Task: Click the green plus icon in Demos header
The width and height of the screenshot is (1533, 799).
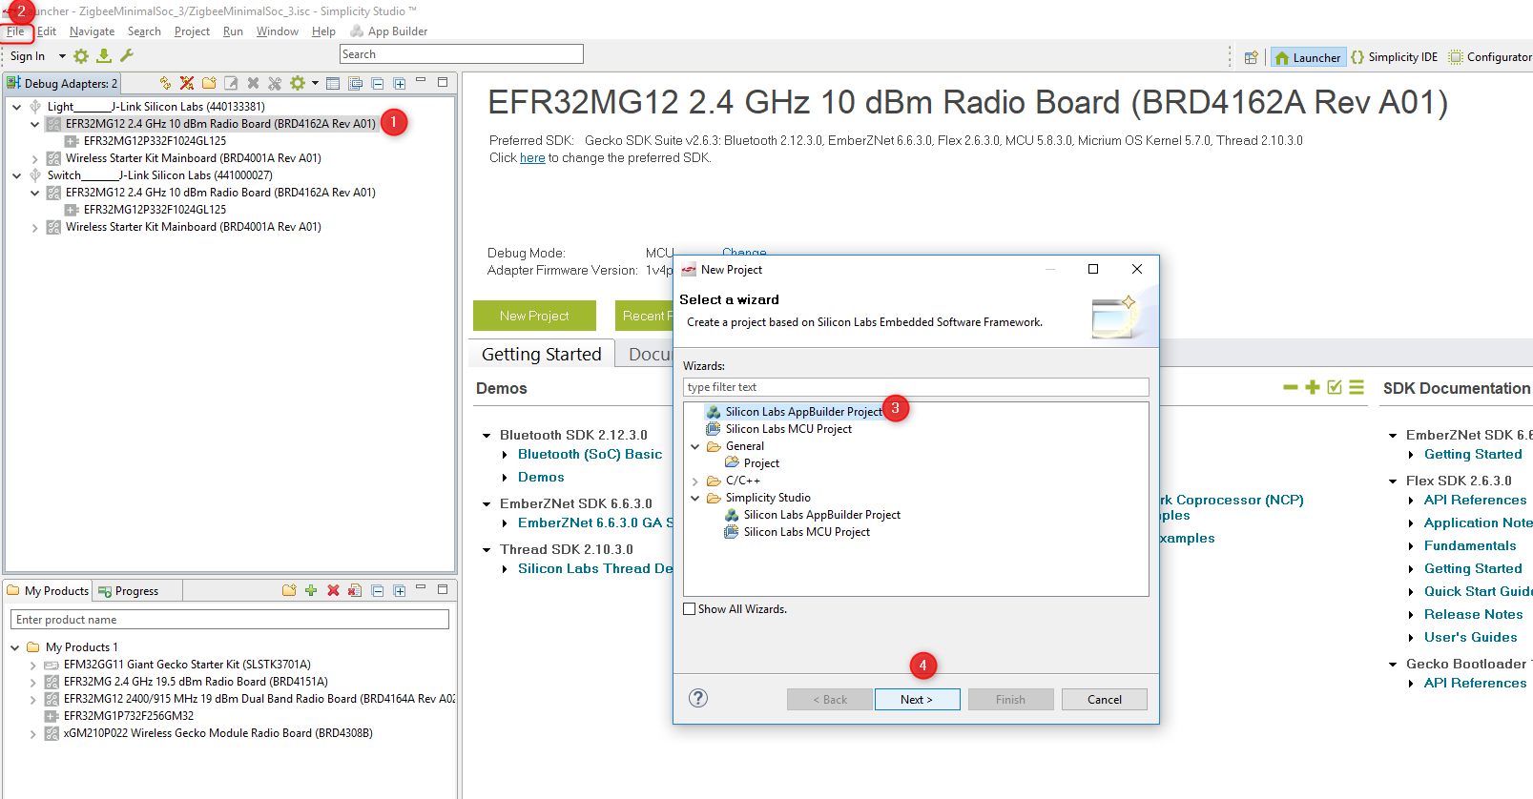Action: click(1313, 387)
